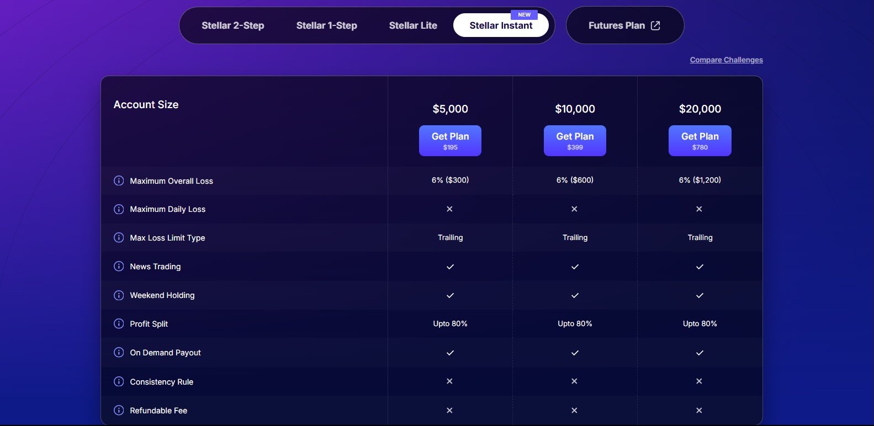Viewport: 874px width, 426px height.
Task: Click info icon beside Maximum Daily Loss
Action: 119,209
